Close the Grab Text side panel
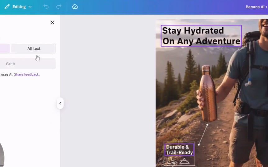268x167 pixels. pos(52,22)
